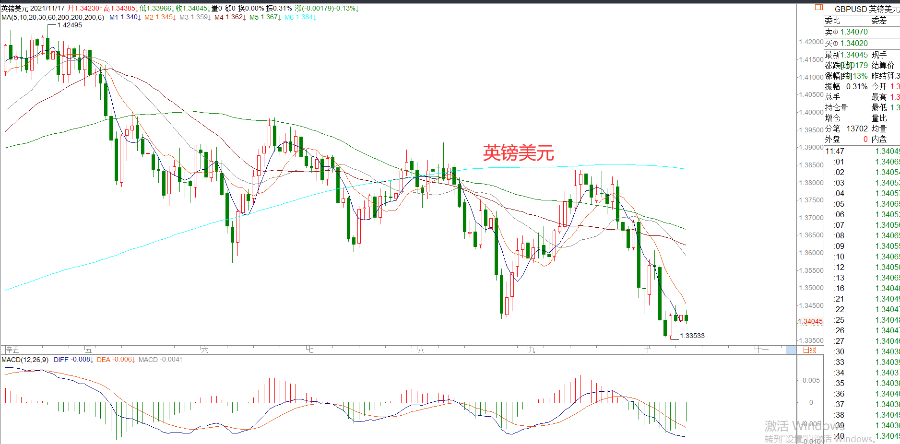
Task: Click the 外盘 0 entry
Action: pyautogui.click(x=846, y=139)
